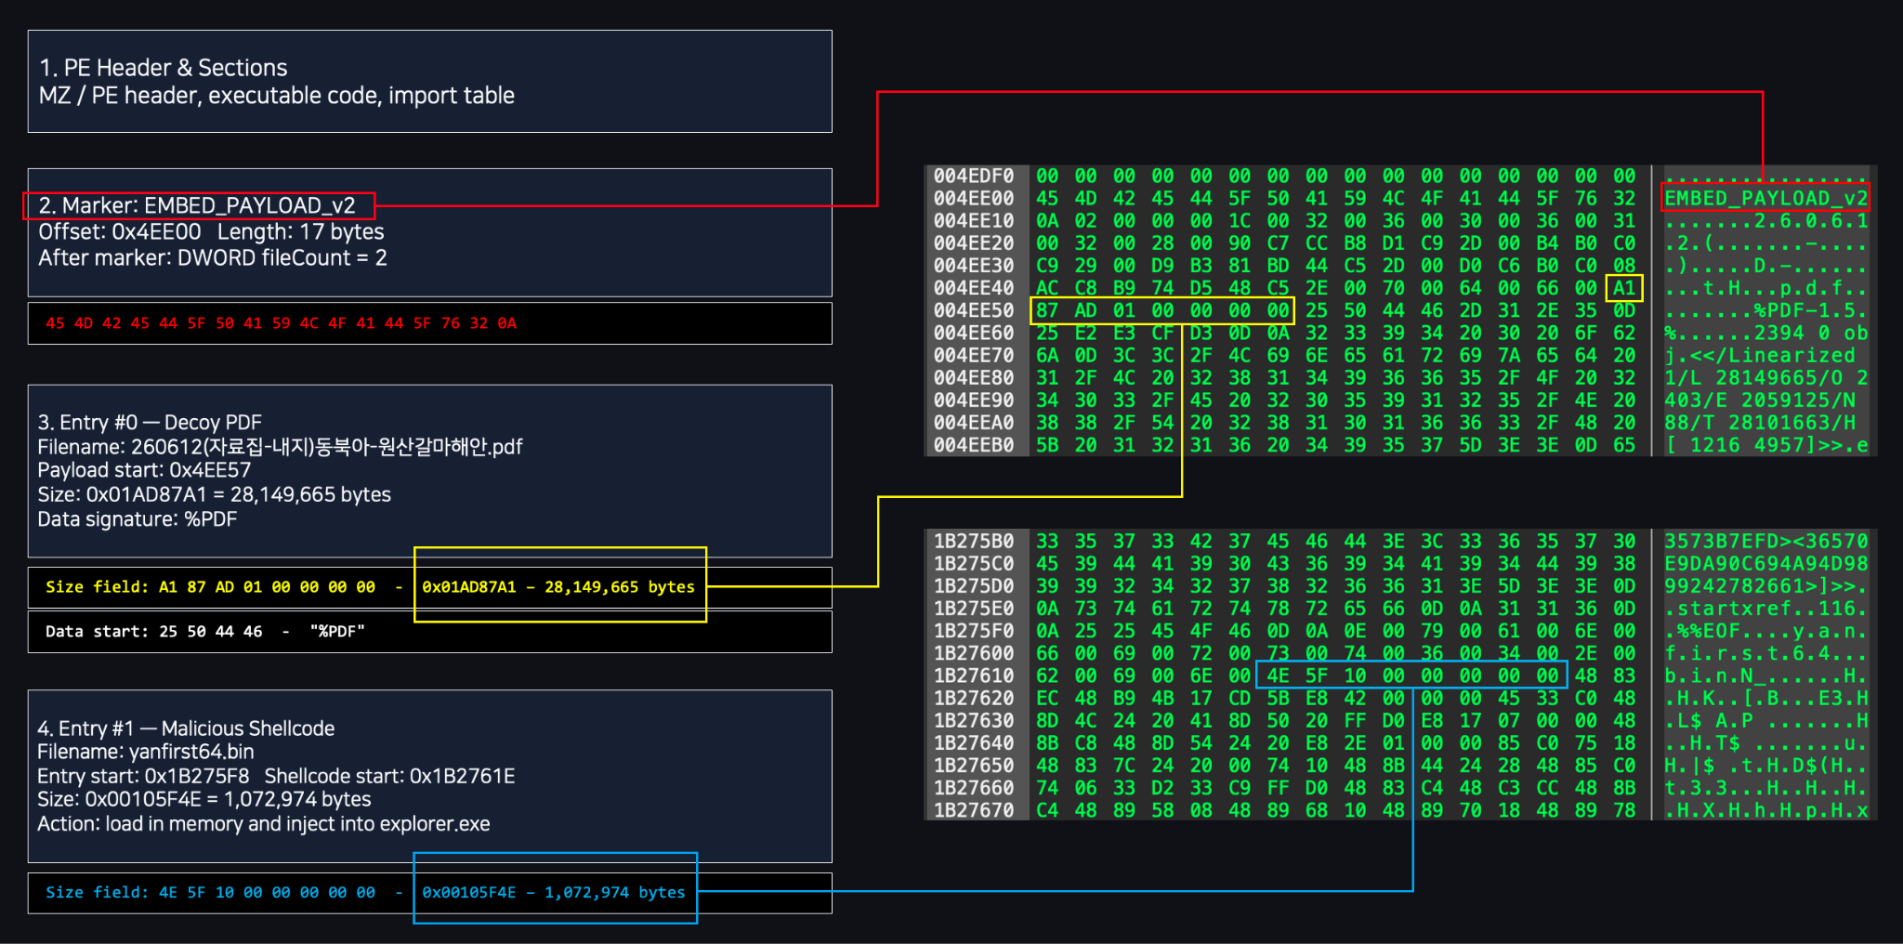The width and height of the screenshot is (1903, 944).
Task: Click '.%%EOF....y.a.n.' ASCII text
Action: point(1765,631)
